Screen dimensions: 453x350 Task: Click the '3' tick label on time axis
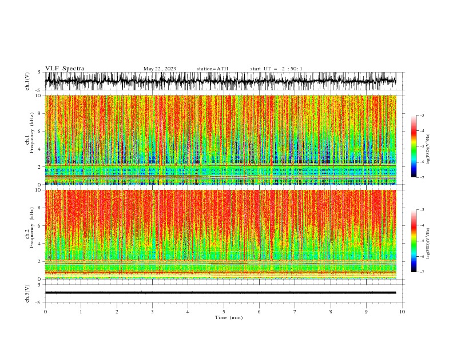(152, 312)
